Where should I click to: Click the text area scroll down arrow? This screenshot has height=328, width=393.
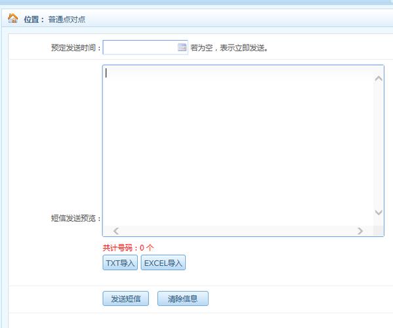(379, 213)
